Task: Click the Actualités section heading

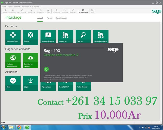Action: (11, 72)
